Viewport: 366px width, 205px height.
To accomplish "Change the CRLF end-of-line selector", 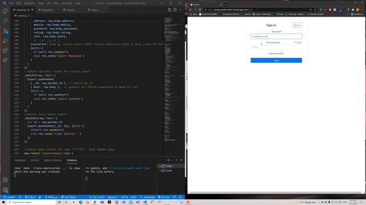I will (x=134, y=197).
